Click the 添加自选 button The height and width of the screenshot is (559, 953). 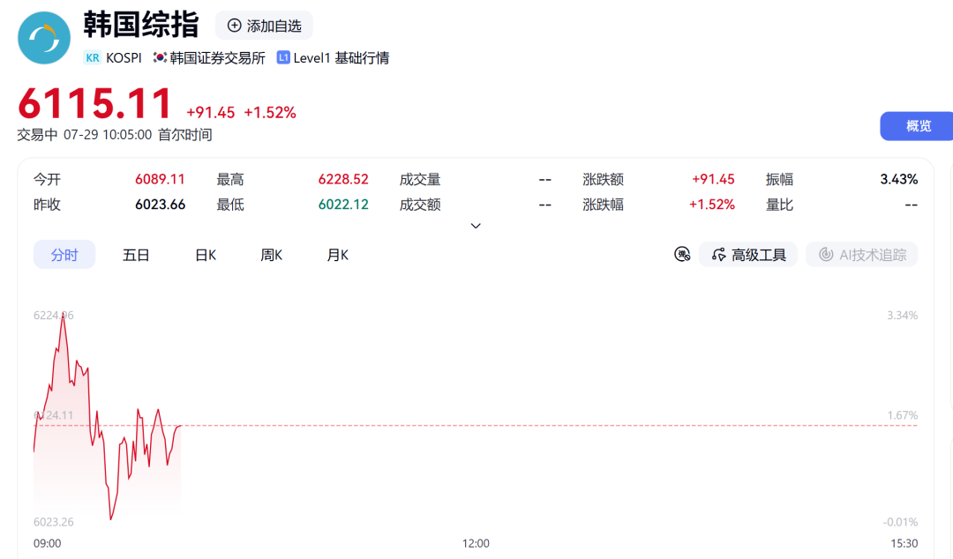[264, 26]
